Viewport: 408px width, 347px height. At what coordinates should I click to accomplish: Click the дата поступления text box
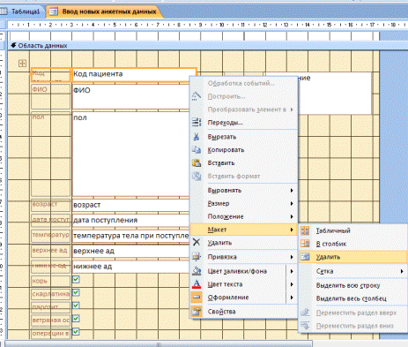tap(131, 220)
